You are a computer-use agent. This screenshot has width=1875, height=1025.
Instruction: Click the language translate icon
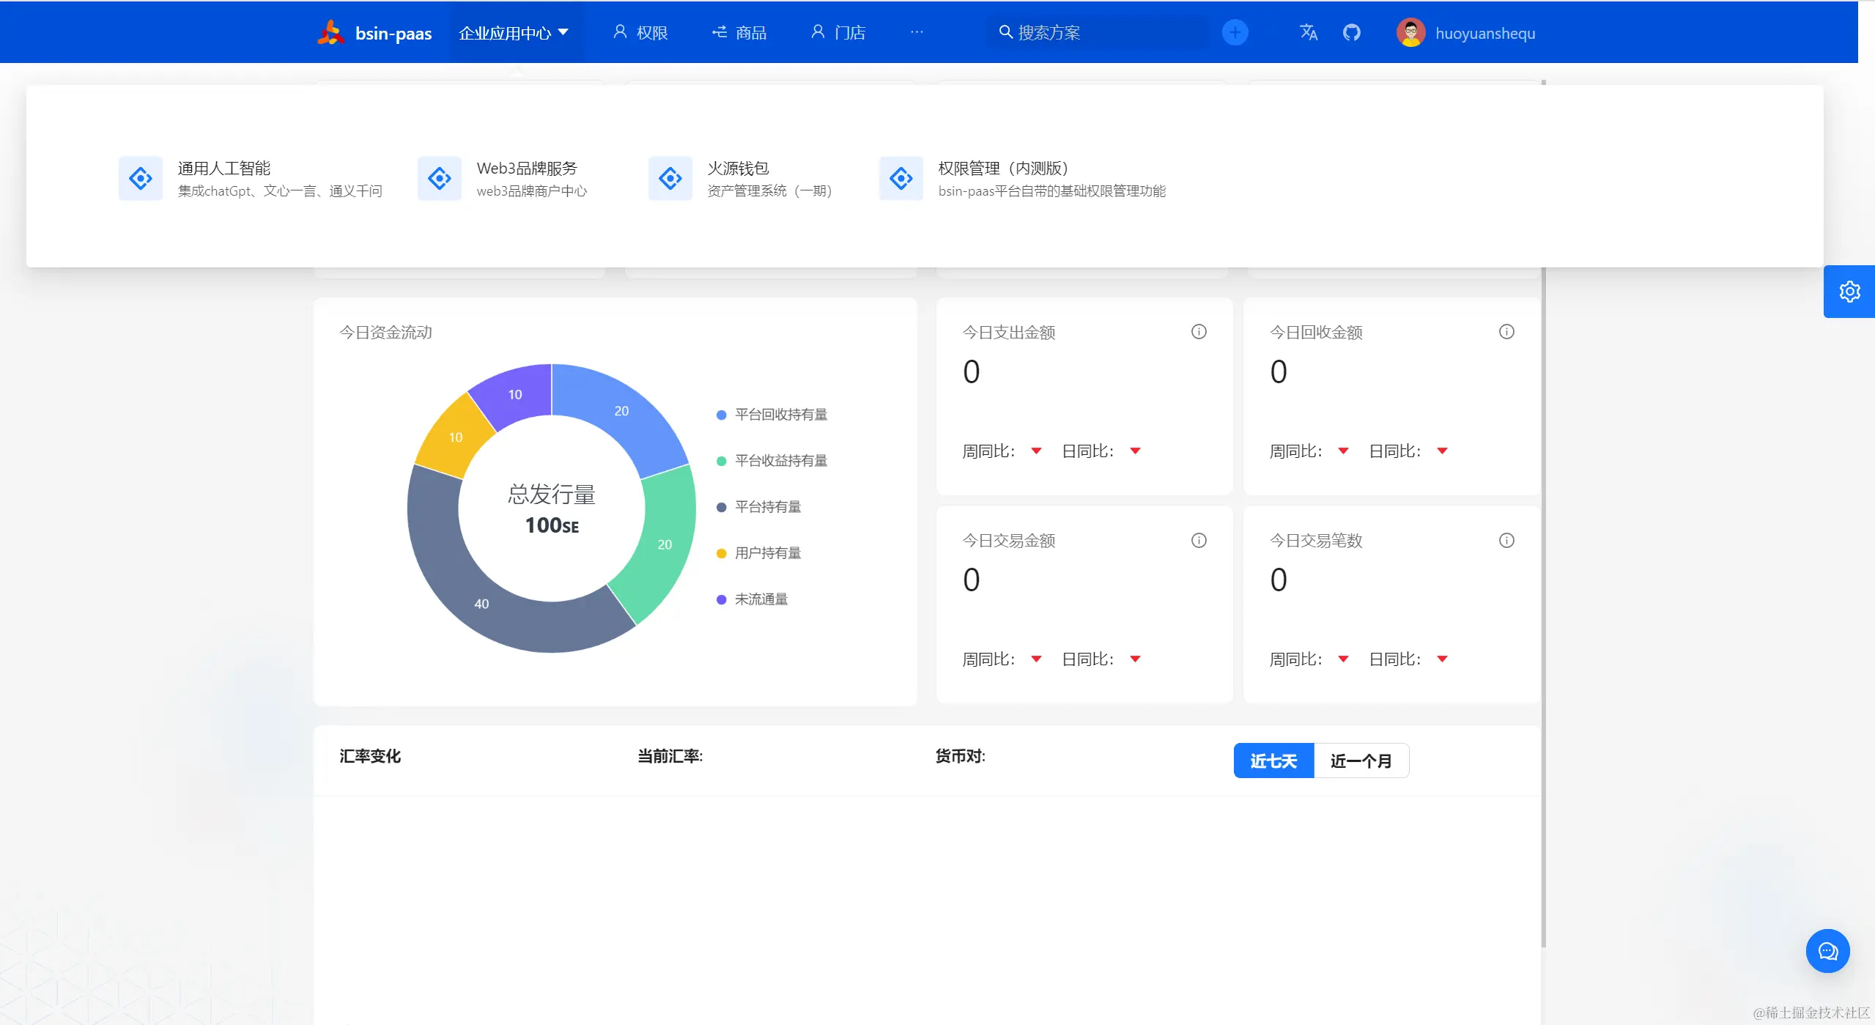(x=1308, y=33)
